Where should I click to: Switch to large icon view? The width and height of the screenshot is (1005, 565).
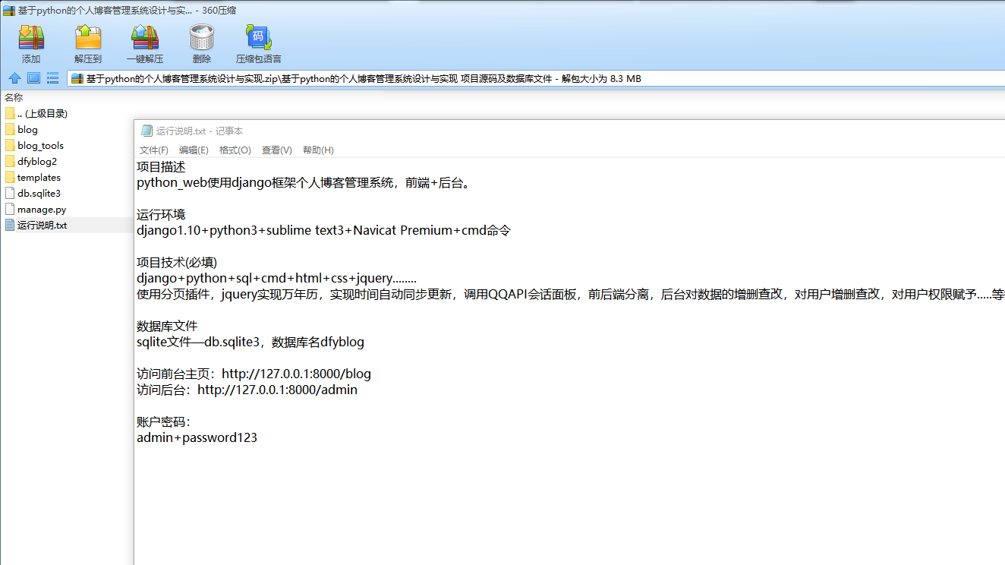click(33, 78)
